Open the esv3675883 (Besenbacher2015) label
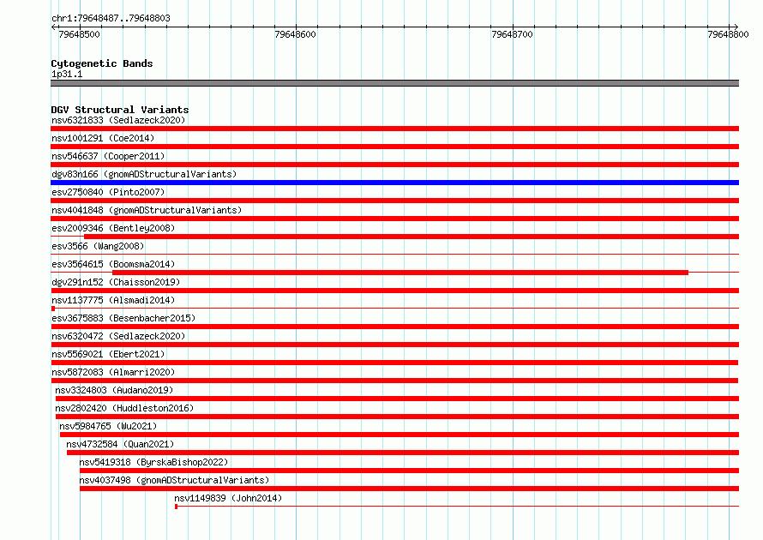The width and height of the screenshot is (763, 540). pyautogui.click(x=123, y=318)
